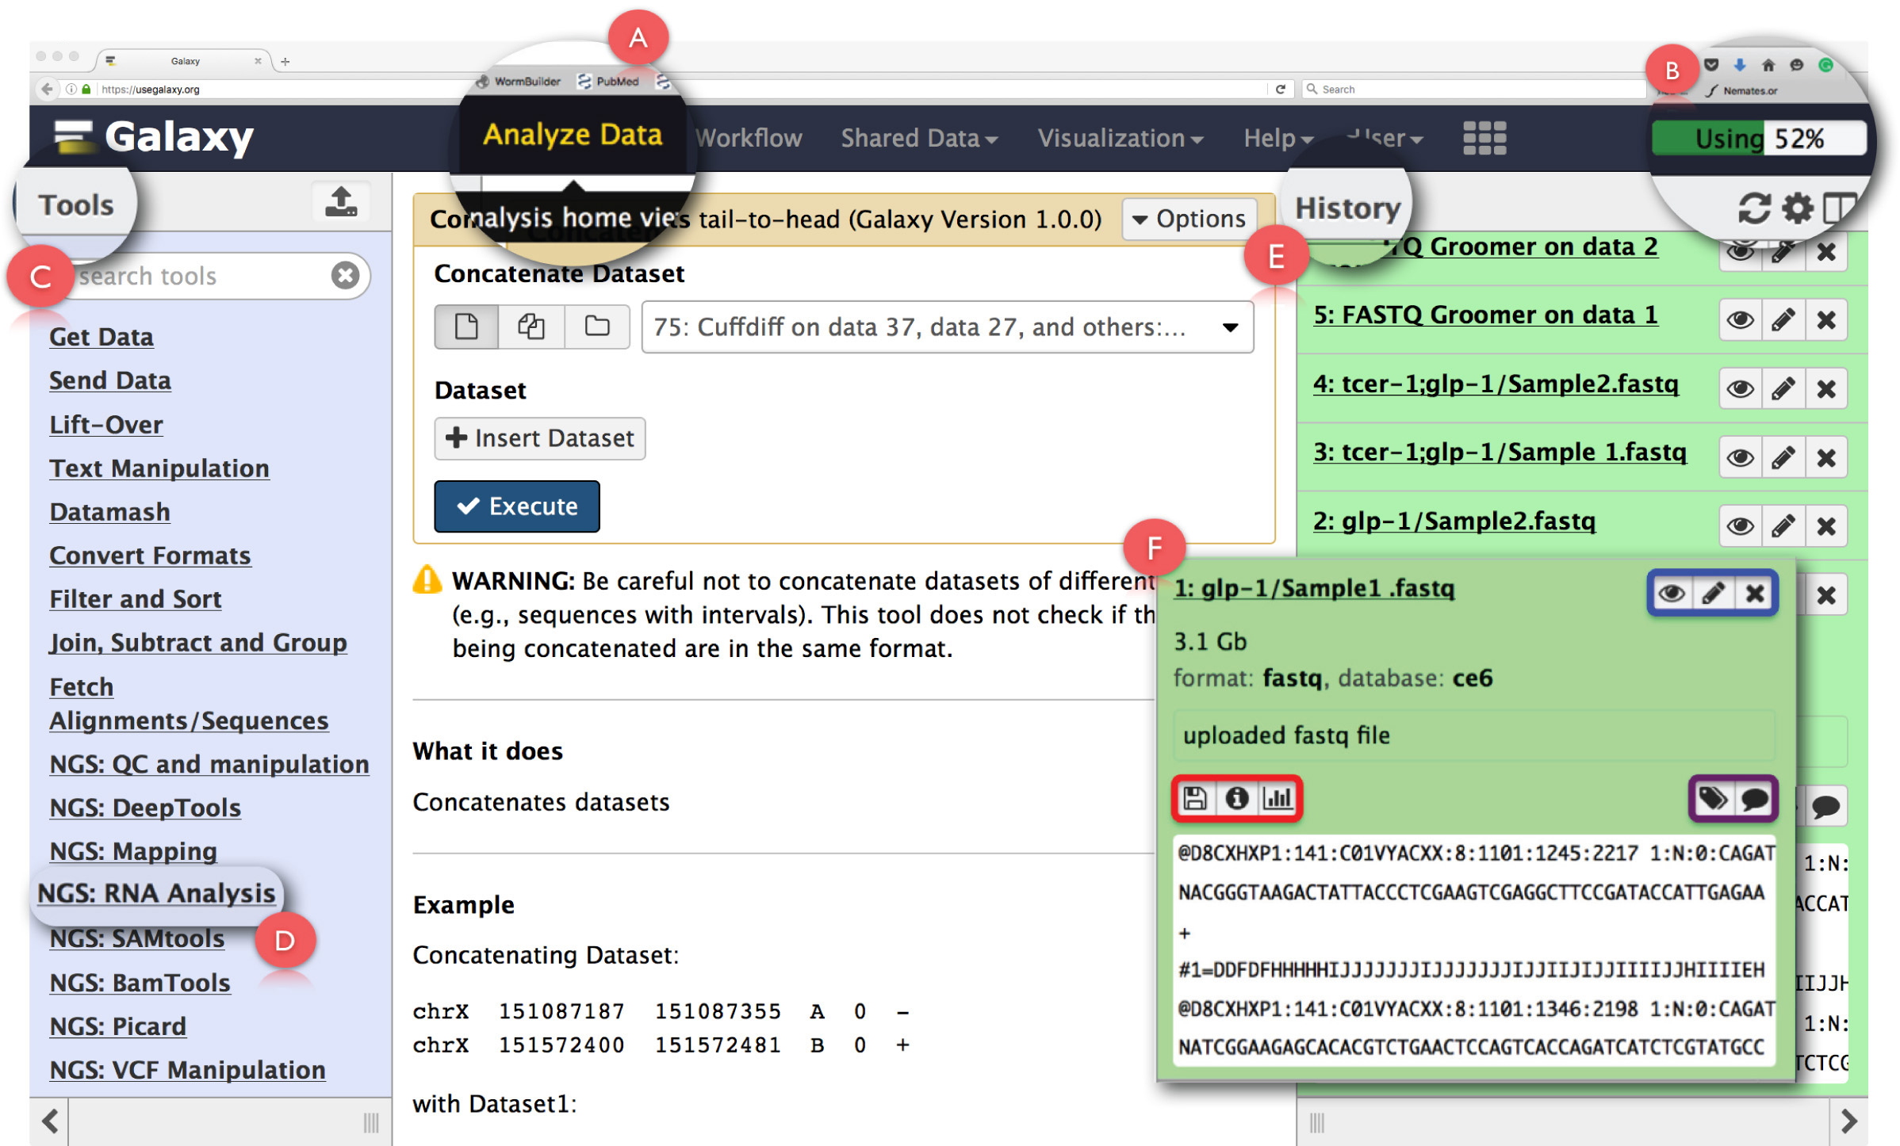
Task: Open history options gear icon
Action: (x=1797, y=208)
